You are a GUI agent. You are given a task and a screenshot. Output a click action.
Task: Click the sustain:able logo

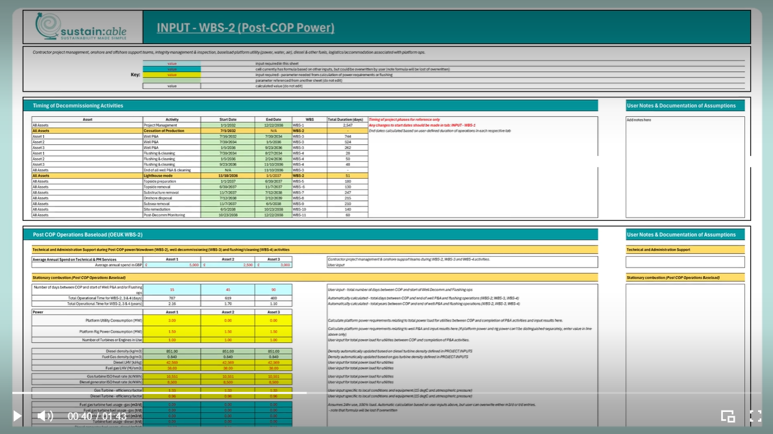click(81, 27)
